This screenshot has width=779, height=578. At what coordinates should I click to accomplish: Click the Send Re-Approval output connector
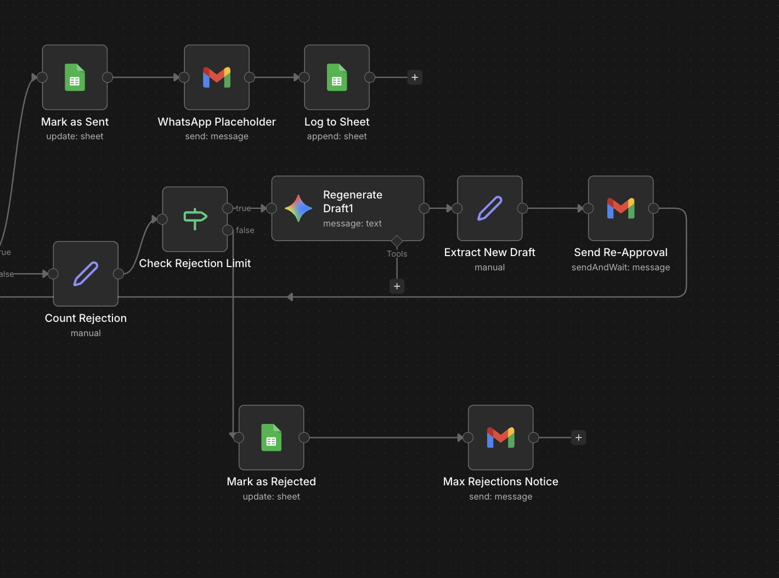653,208
